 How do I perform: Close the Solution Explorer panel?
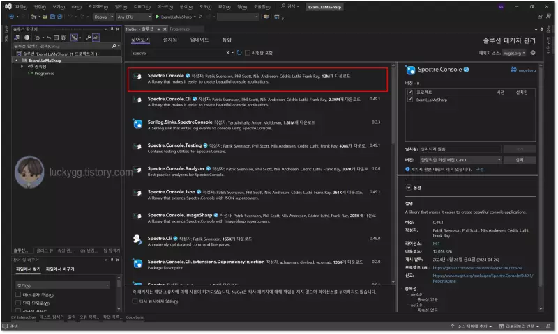pyautogui.click(x=118, y=29)
